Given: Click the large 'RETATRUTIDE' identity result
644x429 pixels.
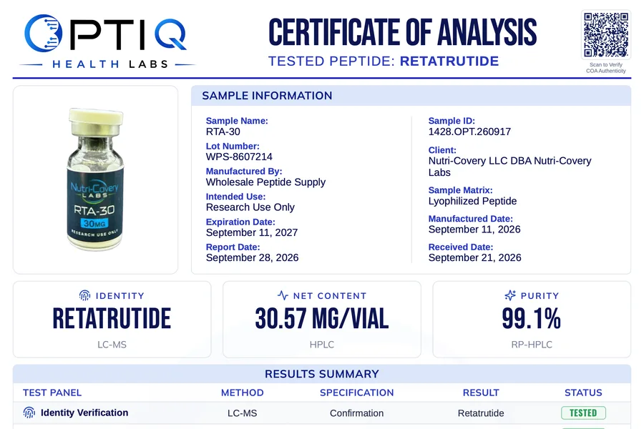Looking at the screenshot, I should pos(112,319).
